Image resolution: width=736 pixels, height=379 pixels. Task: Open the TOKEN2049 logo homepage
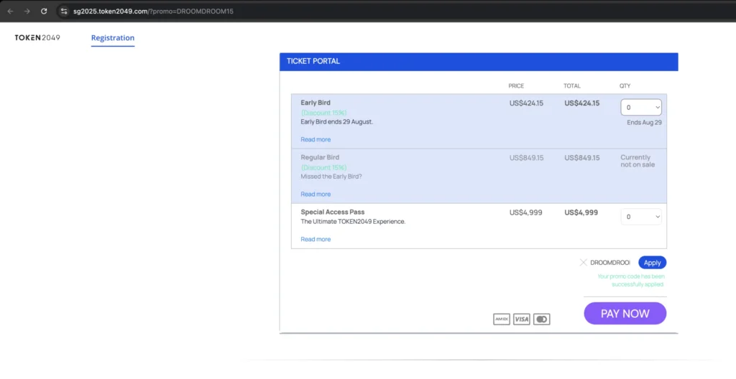[37, 37]
